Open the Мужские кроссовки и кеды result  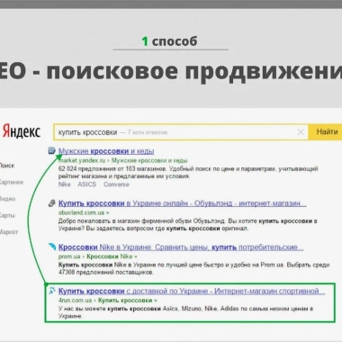click(x=106, y=151)
